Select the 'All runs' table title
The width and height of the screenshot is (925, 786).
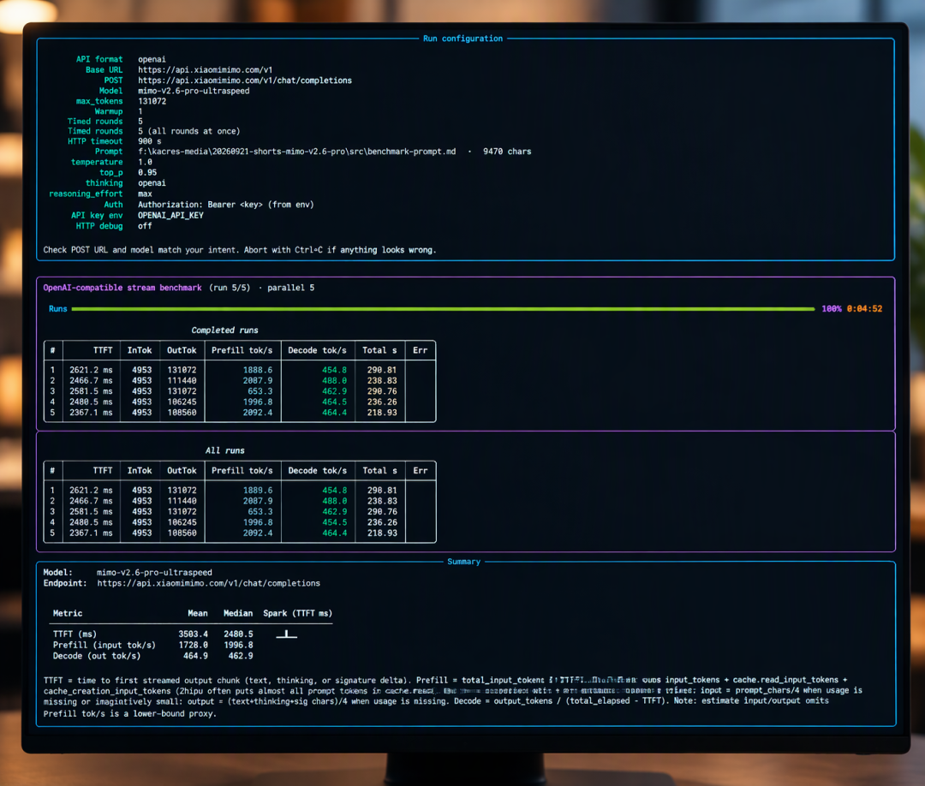pos(224,451)
